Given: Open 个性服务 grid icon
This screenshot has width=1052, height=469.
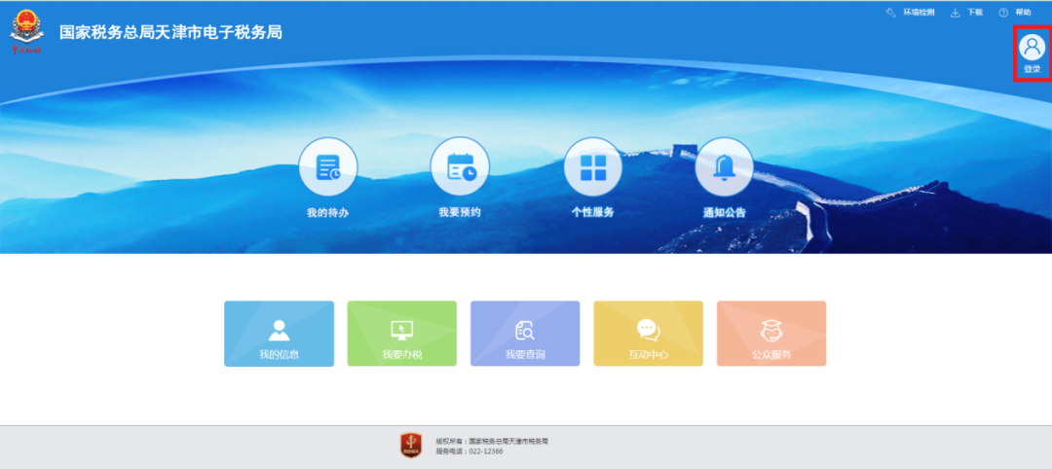Looking at the screenshot, I should point(592,167).
